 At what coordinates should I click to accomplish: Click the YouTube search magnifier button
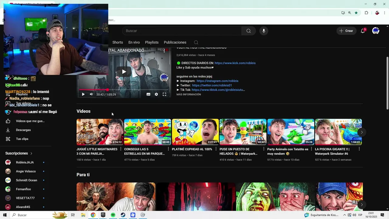click(249, 31)
